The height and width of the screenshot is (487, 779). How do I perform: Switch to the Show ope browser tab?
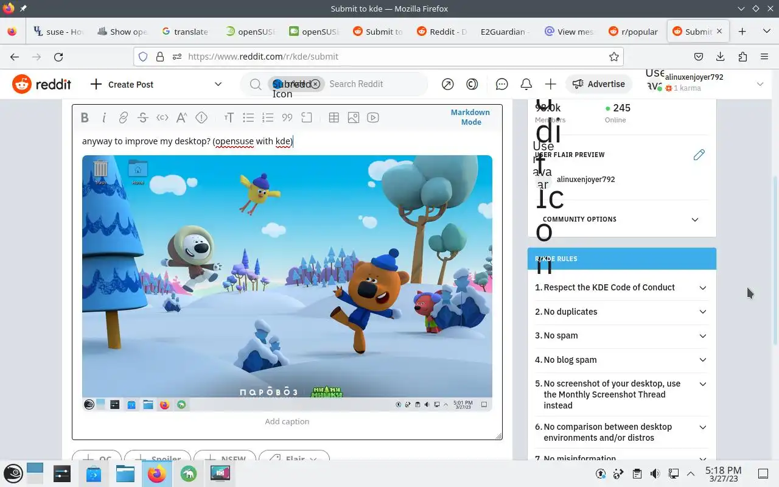(x=122, y=32)
